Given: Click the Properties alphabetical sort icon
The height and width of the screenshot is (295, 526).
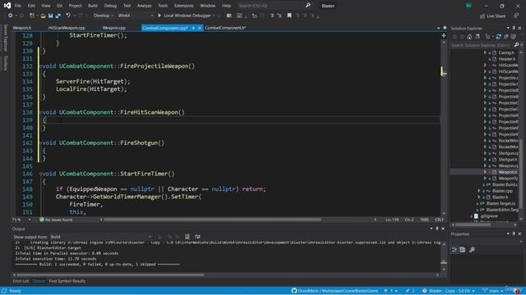Looking at the screenshot, I should tap(462, 249).
